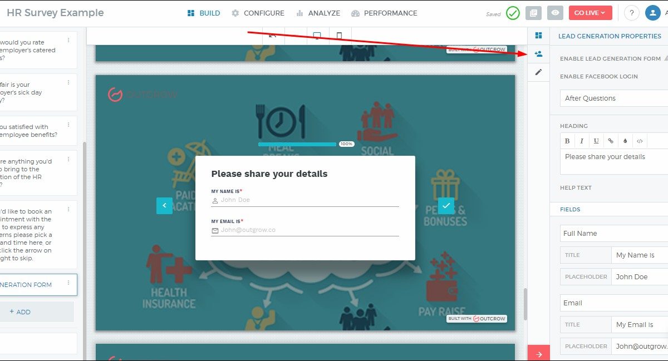Apply bold formatting to heading

[567, 141]
